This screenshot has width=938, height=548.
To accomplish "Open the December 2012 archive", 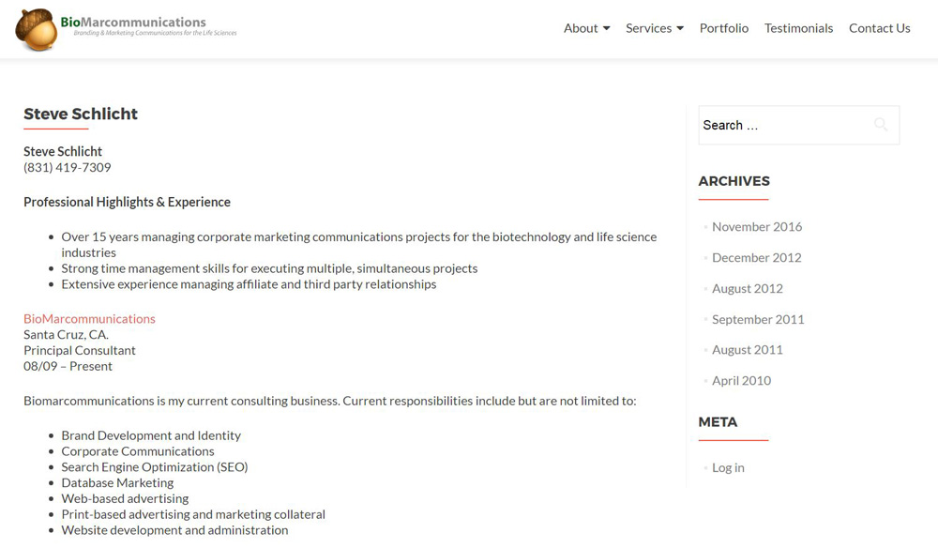I will click(756, 257).
